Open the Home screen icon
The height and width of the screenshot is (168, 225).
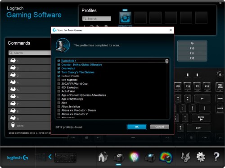tap(103, 157)
